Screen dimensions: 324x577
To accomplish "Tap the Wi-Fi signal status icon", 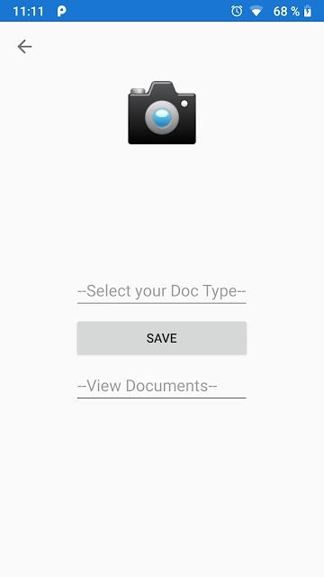I will pos(256,12).
